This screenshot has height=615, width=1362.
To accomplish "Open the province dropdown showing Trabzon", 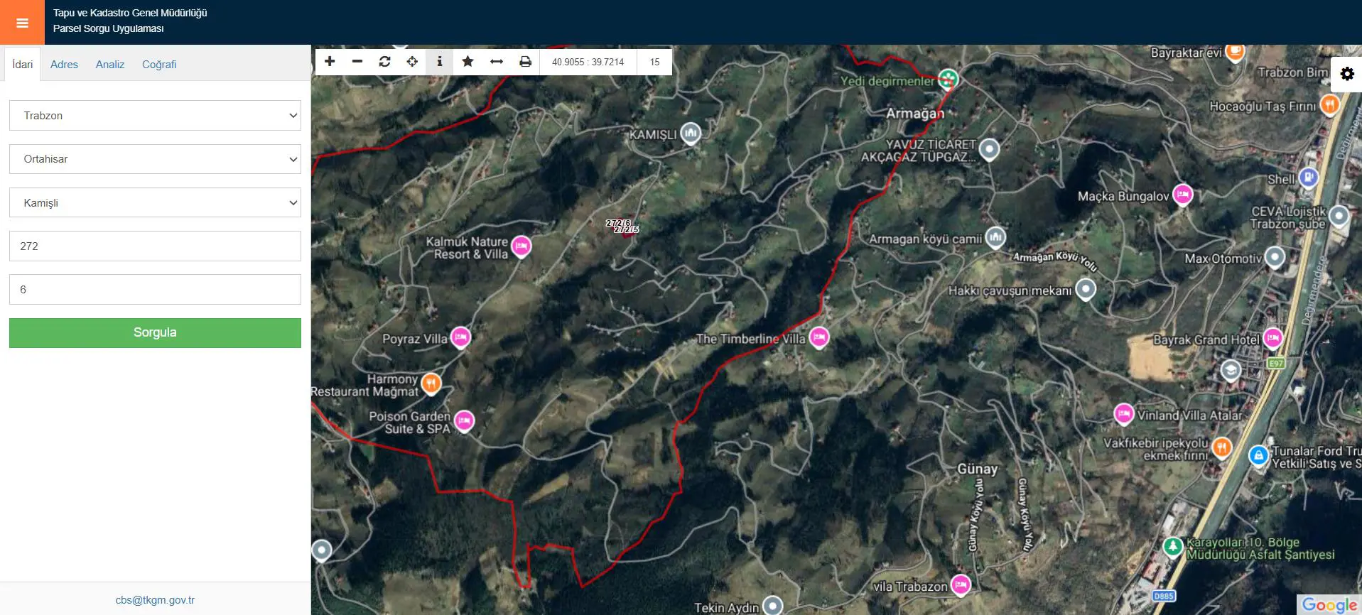I will coord(155,116).
